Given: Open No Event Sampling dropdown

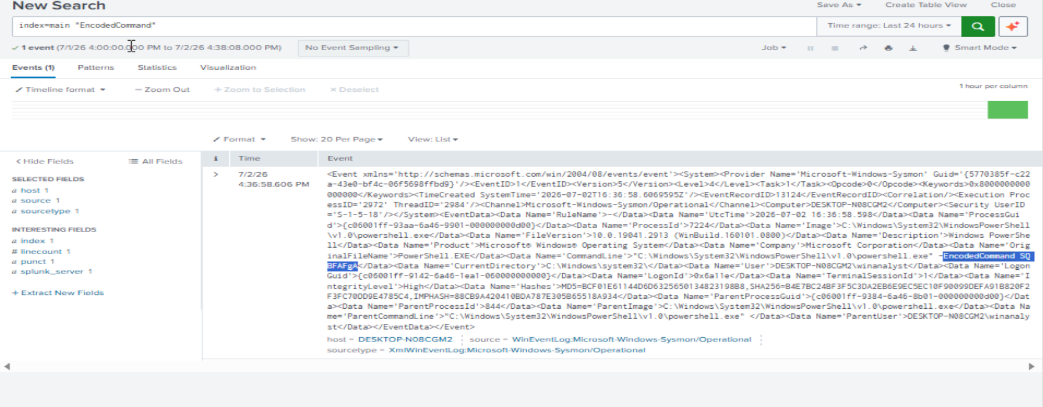Looking at the screenshot, I should pyautogui.click(x=353, y=48).
